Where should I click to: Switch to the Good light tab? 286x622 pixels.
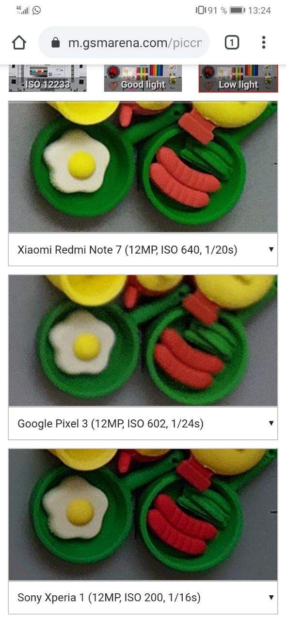[143, 78]
